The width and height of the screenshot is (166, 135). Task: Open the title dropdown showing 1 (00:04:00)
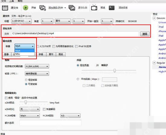(x=21, y=21)
